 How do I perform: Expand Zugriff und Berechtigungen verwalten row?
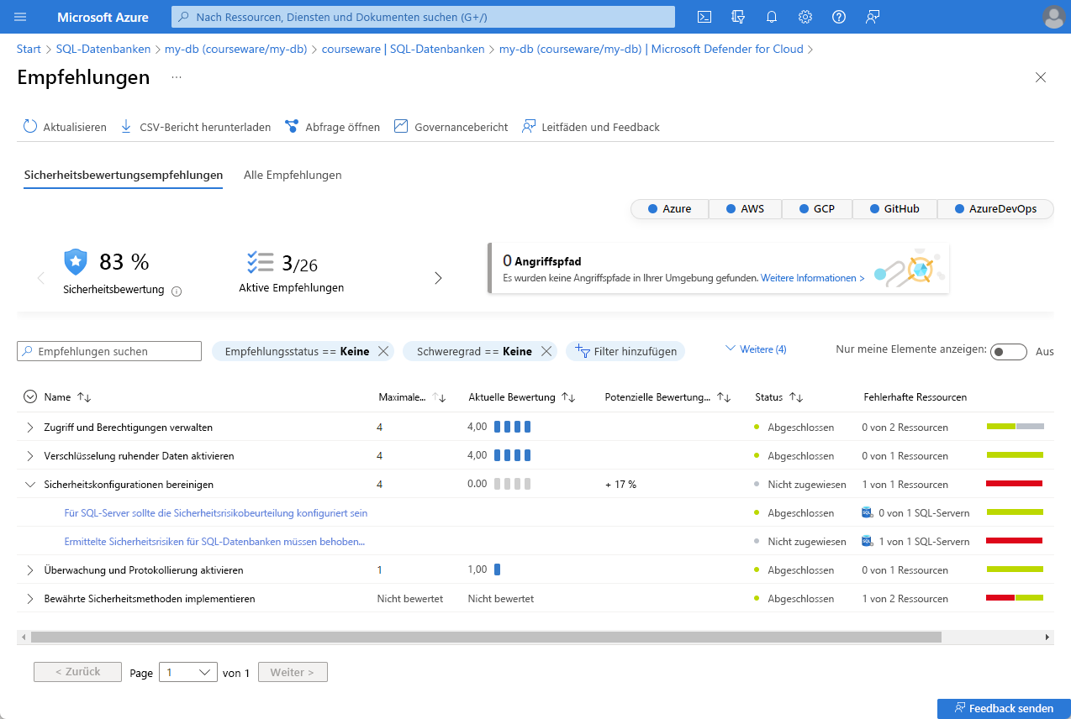pos(30,428)
